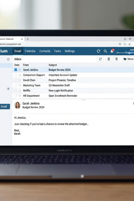134x201 pixels.
Task: Open search with the magnifier icon
Action: (x=105, y=51)
